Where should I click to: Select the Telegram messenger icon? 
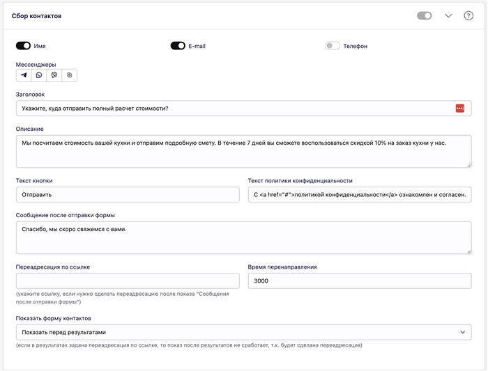click(24, 75)
